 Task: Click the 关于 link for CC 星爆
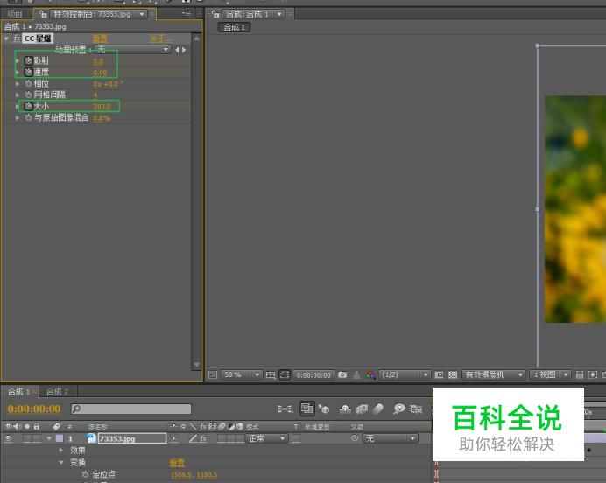(159, 38)
